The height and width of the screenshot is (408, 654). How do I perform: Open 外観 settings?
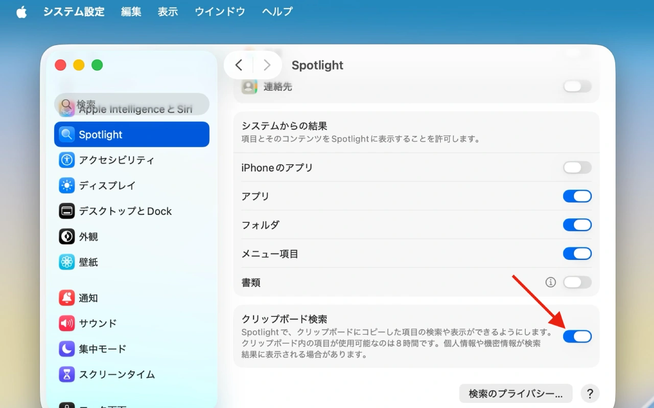pos(89,237)
